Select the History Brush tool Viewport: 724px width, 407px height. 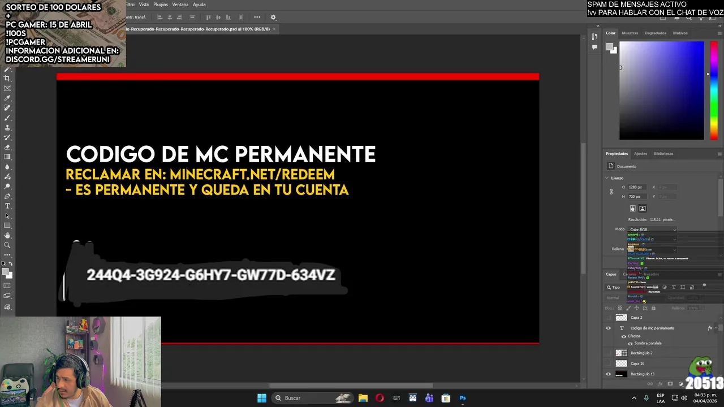click(7, 137)
